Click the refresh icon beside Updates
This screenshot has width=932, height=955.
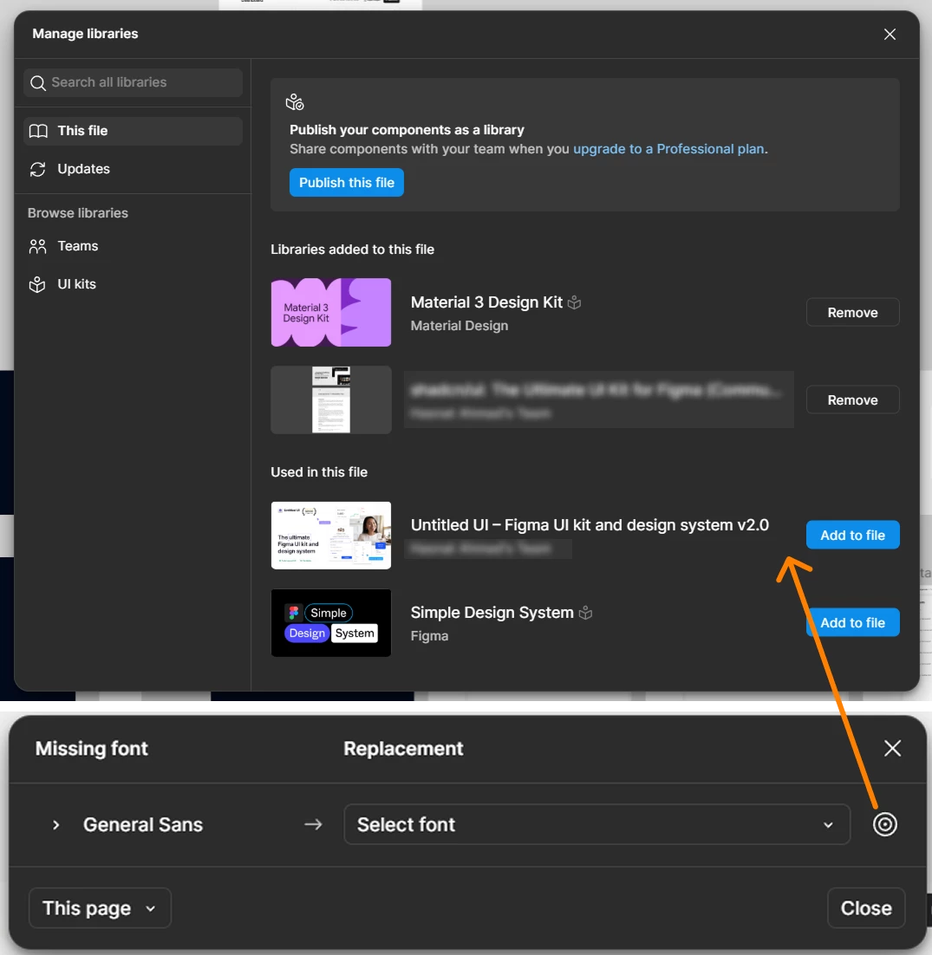(x=38, y=169)
